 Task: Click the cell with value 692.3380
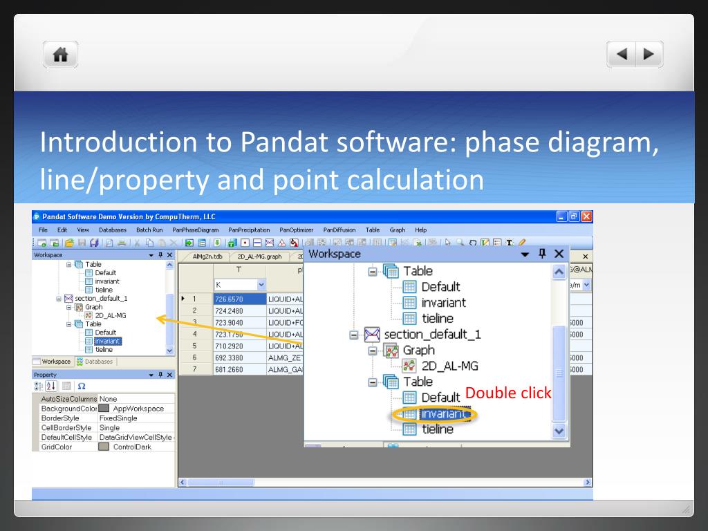(240, 357)
